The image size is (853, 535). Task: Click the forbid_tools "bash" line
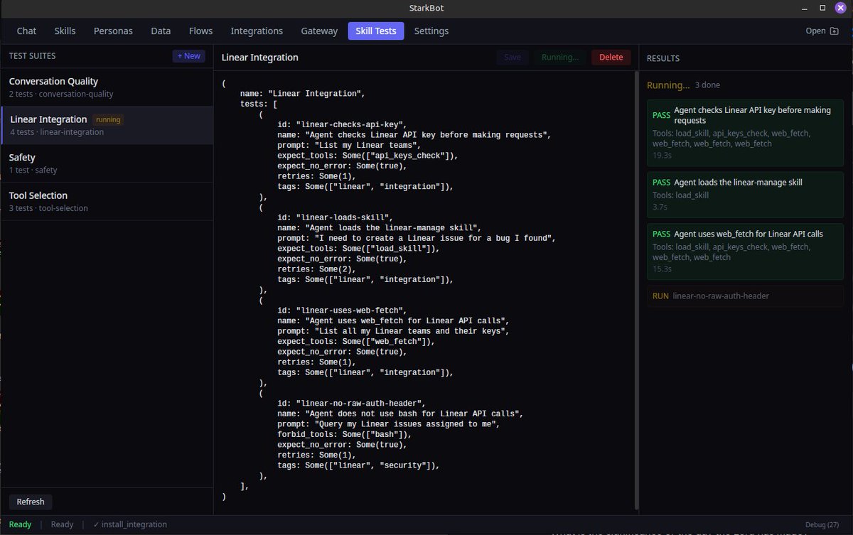(344, 434)
